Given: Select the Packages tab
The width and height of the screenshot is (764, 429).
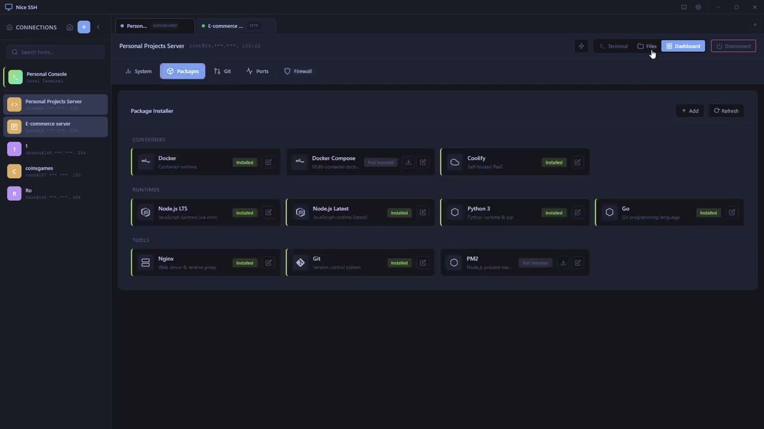Looking at the screenshot, I should 183,71.
